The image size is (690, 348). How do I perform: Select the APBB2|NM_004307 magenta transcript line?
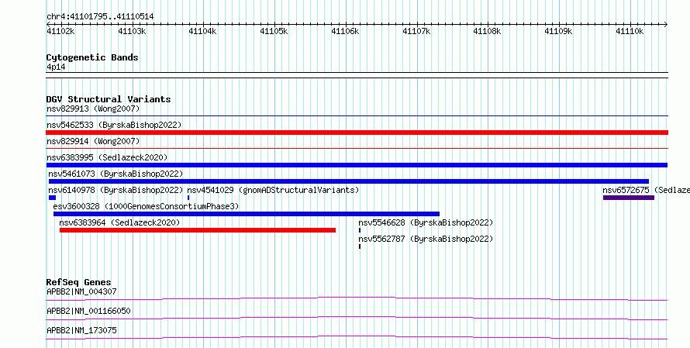(357, 298)
